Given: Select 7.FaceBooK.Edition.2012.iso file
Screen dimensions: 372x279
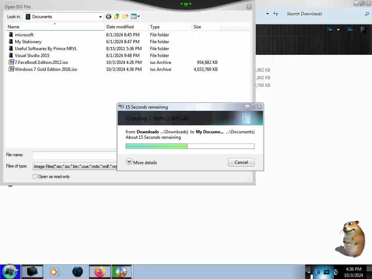Looking at the screenshot, I should (41, 62).
